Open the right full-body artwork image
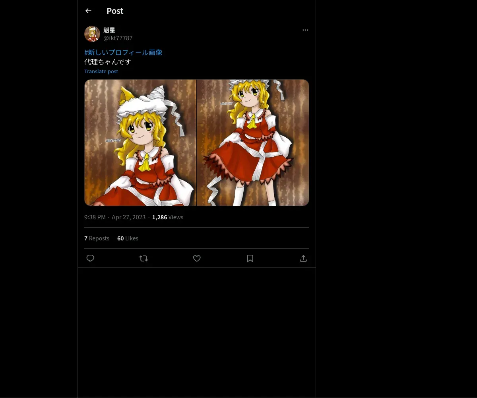The image size is (477, 398). (253, 142)
